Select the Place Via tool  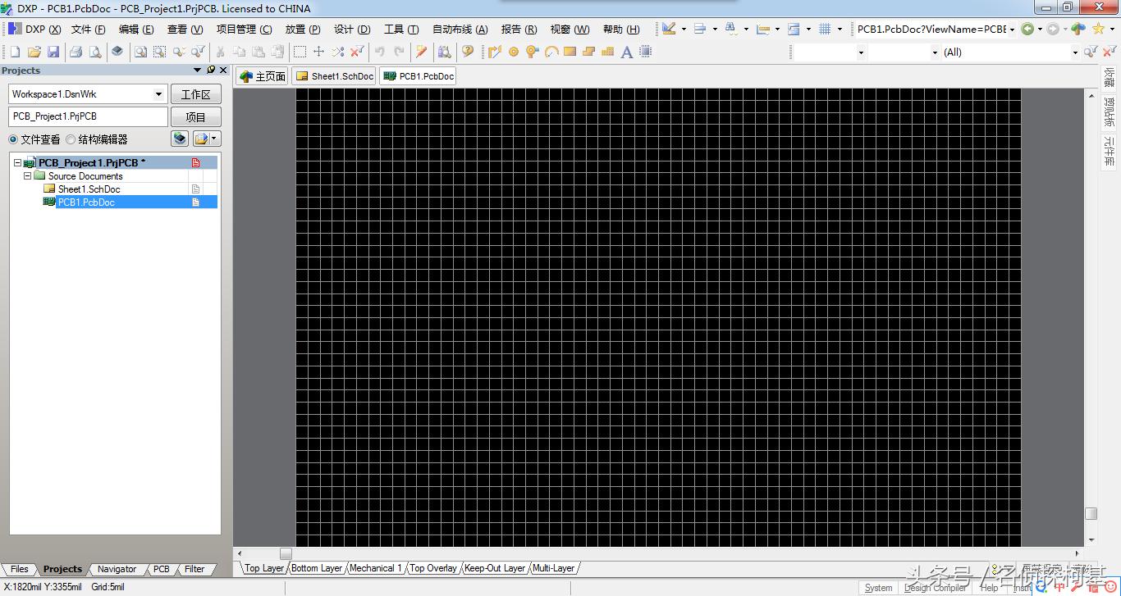[533, 52]
